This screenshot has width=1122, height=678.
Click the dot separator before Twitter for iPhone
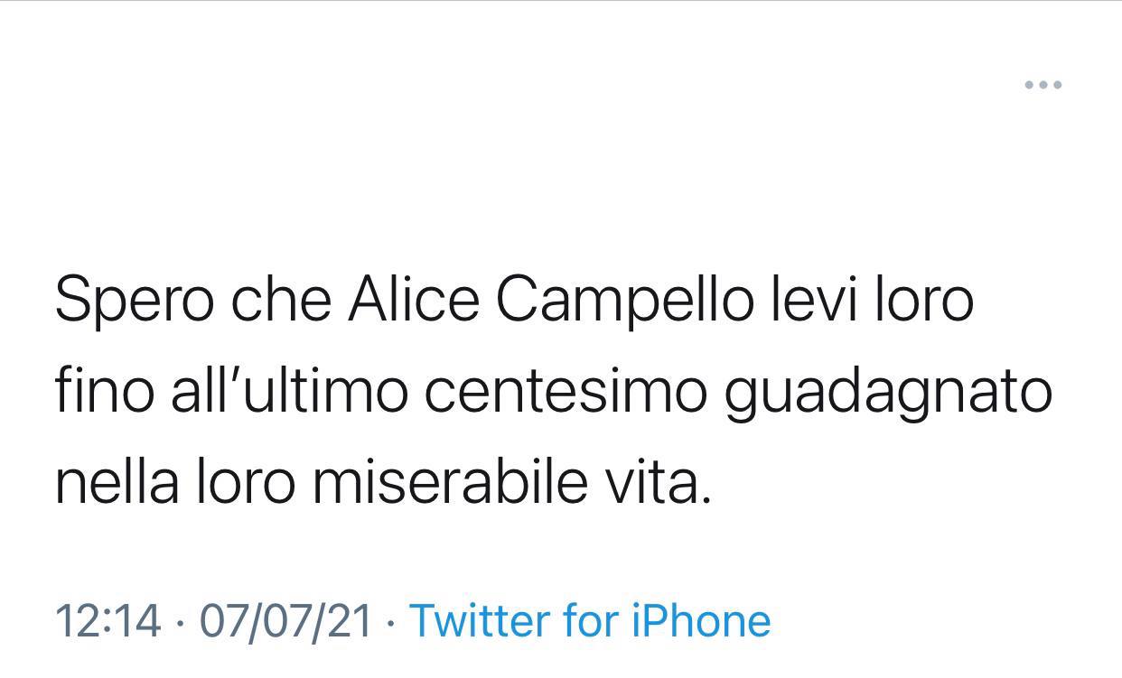tap(390, 622)
